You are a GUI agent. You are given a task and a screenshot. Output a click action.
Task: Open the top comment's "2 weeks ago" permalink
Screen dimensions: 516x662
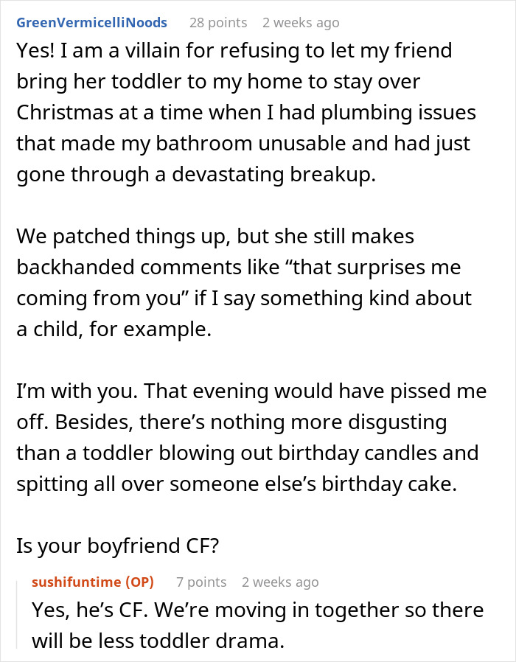[x=301, y=22]
